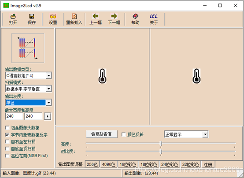Screen dimensions: 244x178
Task: Reload the image with 重新载入
Action: pos(74,19)
